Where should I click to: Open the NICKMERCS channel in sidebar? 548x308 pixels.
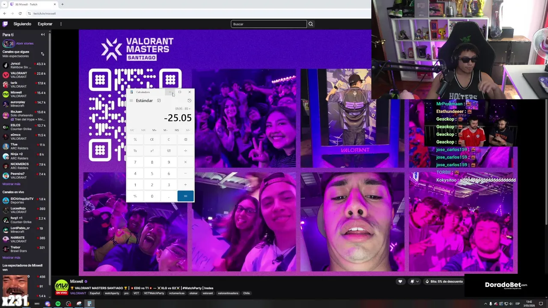[x=24, y=166]
